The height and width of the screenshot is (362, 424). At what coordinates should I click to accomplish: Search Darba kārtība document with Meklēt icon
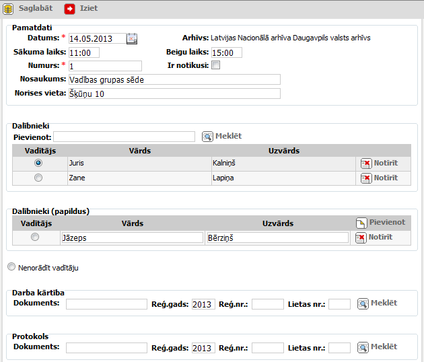pos(363,304)
